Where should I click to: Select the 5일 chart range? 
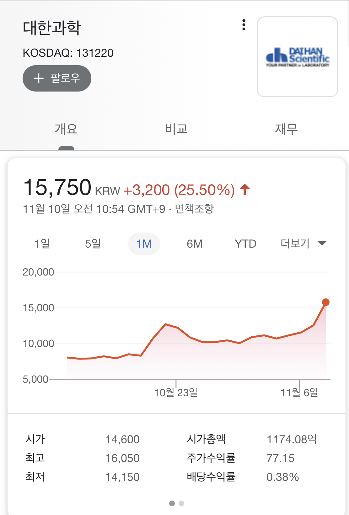[93, 244]
